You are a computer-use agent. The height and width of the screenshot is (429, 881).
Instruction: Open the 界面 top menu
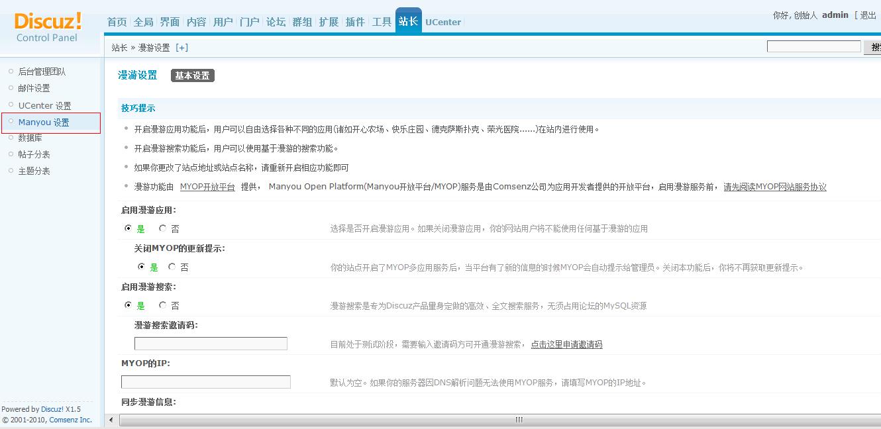click(170, 22)
